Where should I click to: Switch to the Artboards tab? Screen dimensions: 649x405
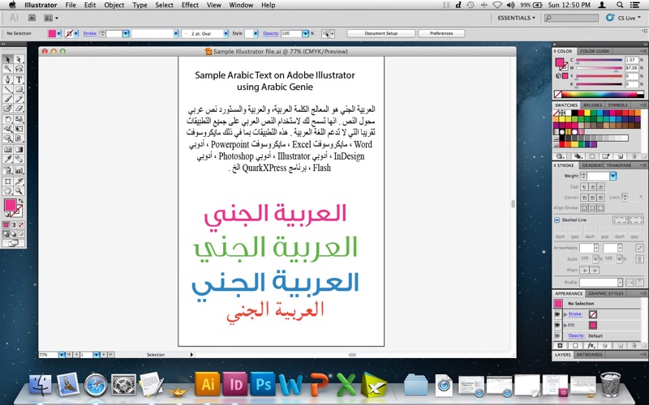(x=590, y=355)
